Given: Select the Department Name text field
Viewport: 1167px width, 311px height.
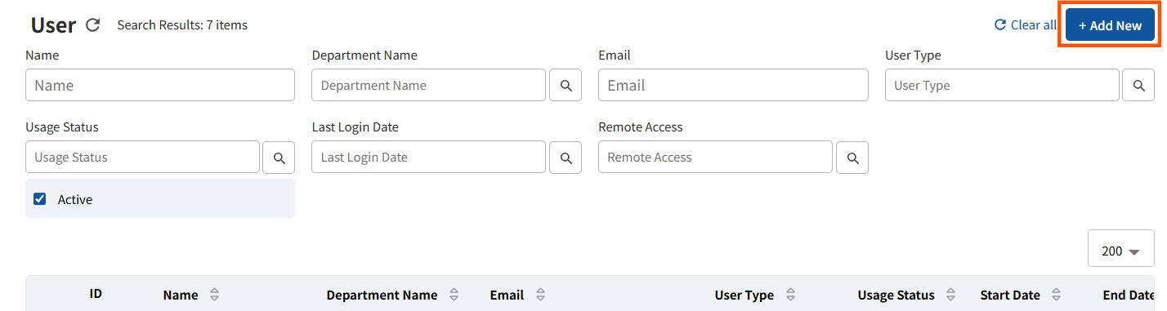Looking at the screenshot, I should [428, 85].
